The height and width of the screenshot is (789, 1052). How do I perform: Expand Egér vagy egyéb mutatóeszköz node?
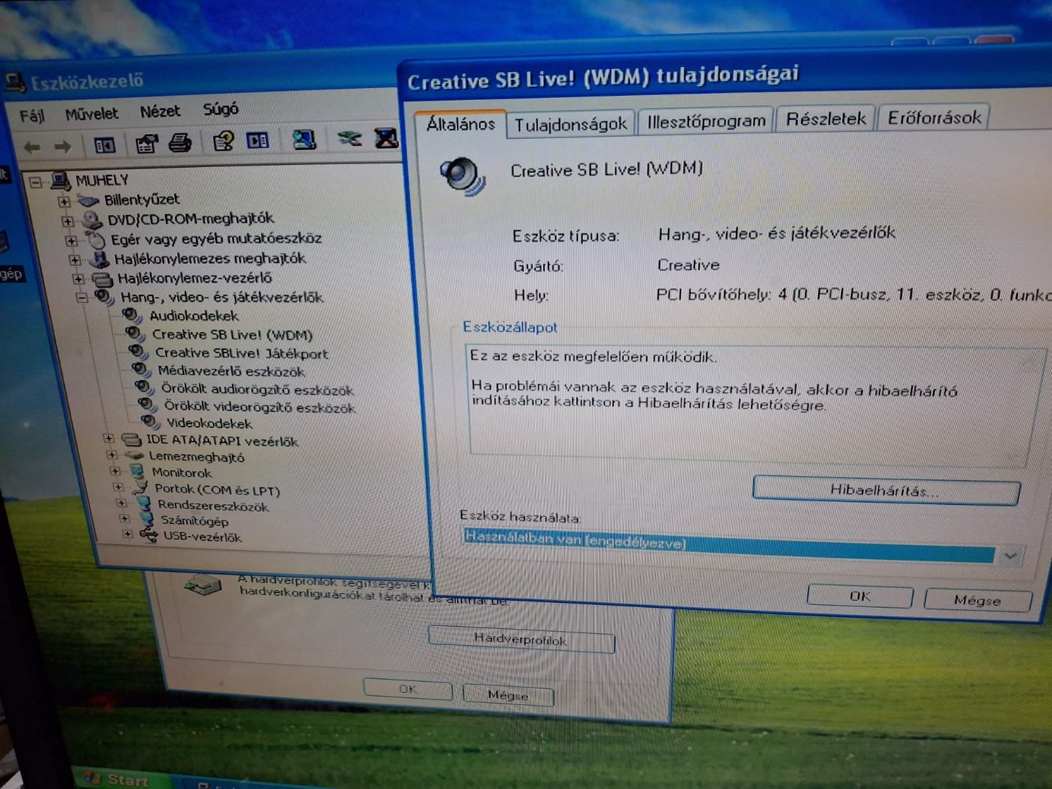[71, 241]
